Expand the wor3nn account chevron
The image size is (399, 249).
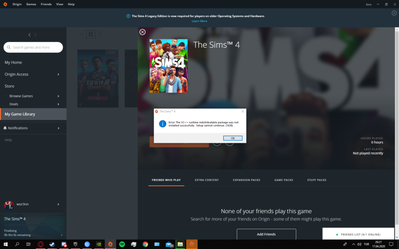58,204
